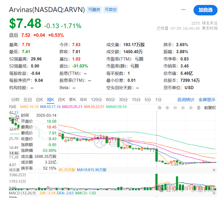223x198 pixels.
Task: Click the 2273 球友关注 followers text
Action: [x=204, y=23]
